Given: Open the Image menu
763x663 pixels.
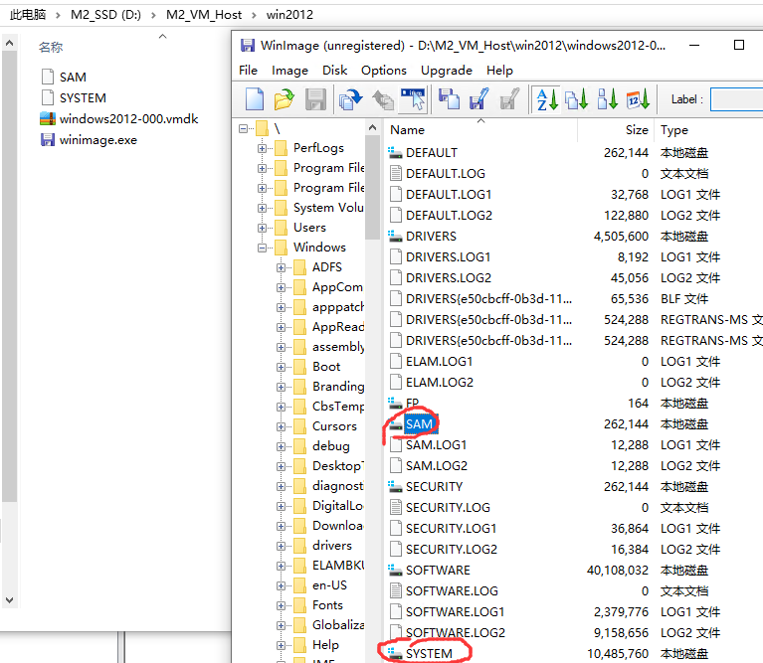Looking at the screenshot, I should [289, 71].
